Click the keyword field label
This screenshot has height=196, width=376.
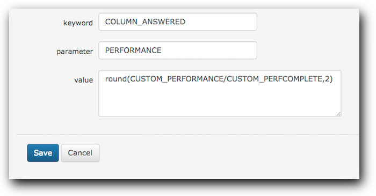pyautogui.click(x=78, y=23)
